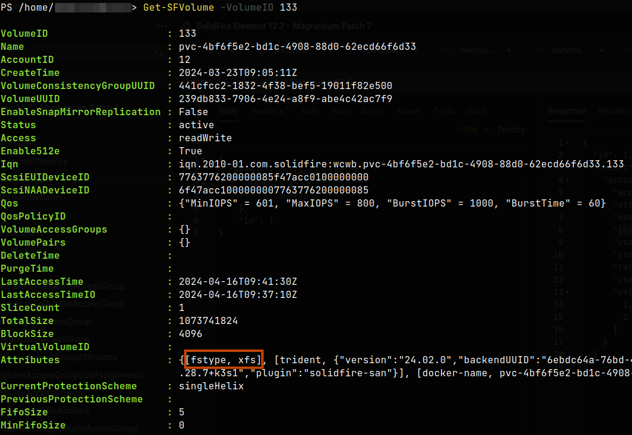Select the Tests tab
Screen dimensions: 632x435
[444, 111]
